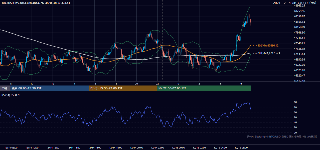
Task: Click the RSI(14) 65.3475 indicator label
Action: coord(11,95)
